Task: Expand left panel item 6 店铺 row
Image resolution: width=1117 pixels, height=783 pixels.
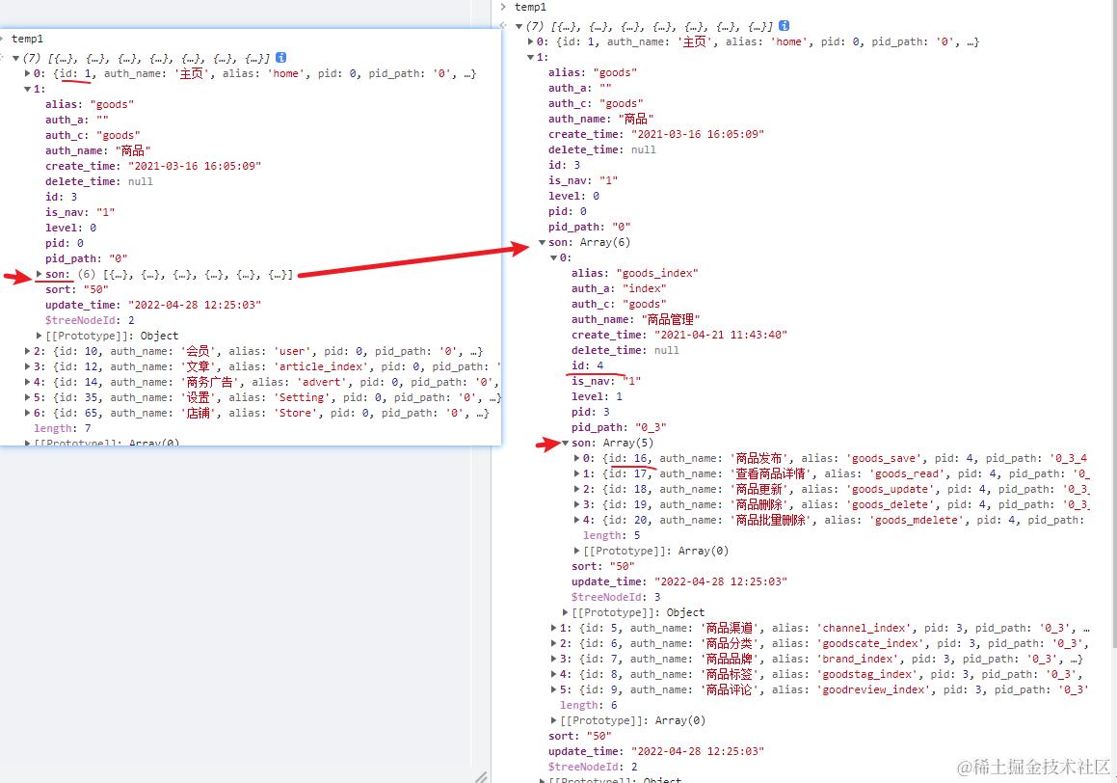Action: 28,414
